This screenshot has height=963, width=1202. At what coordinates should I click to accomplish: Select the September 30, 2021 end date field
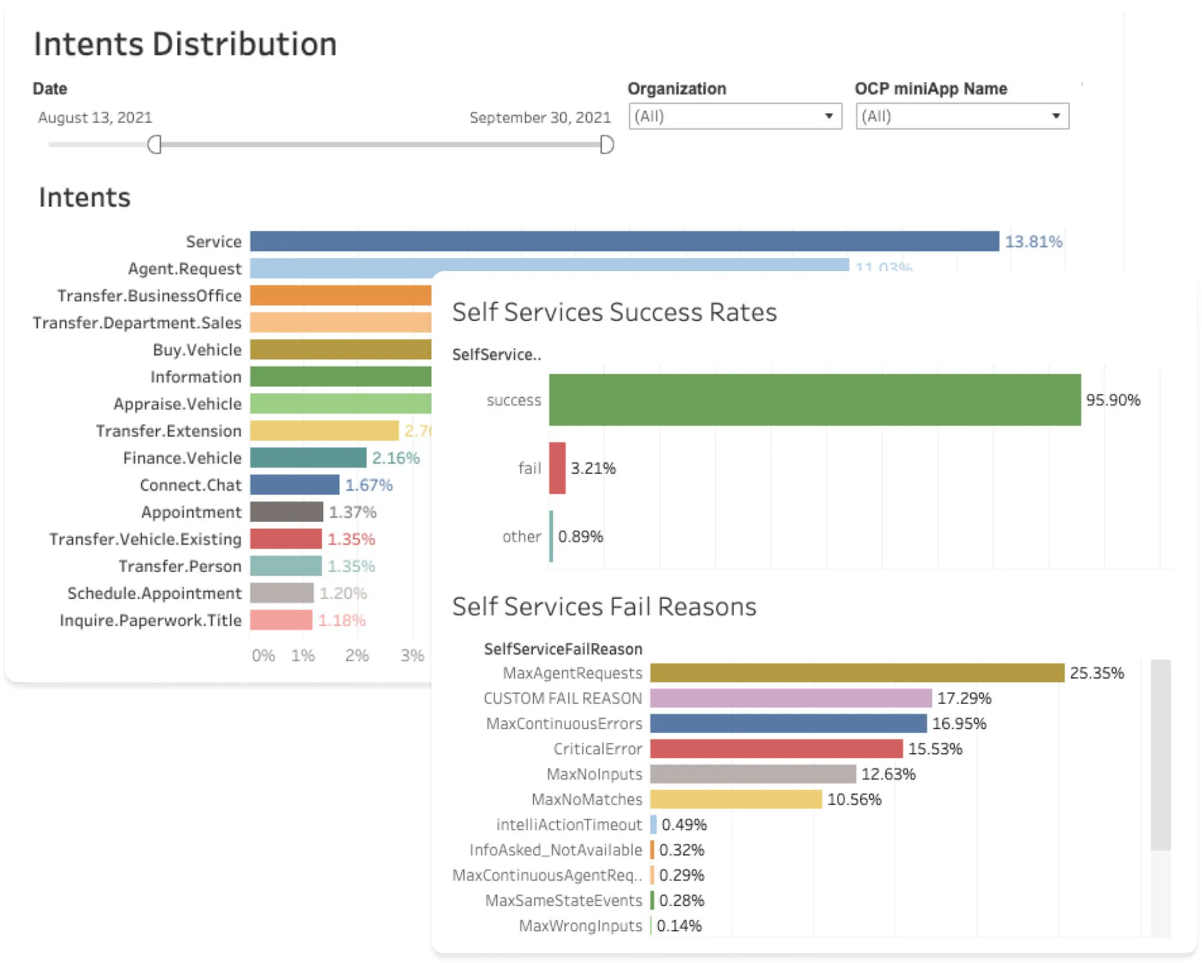pyautogui.click(x=539, y=118)
